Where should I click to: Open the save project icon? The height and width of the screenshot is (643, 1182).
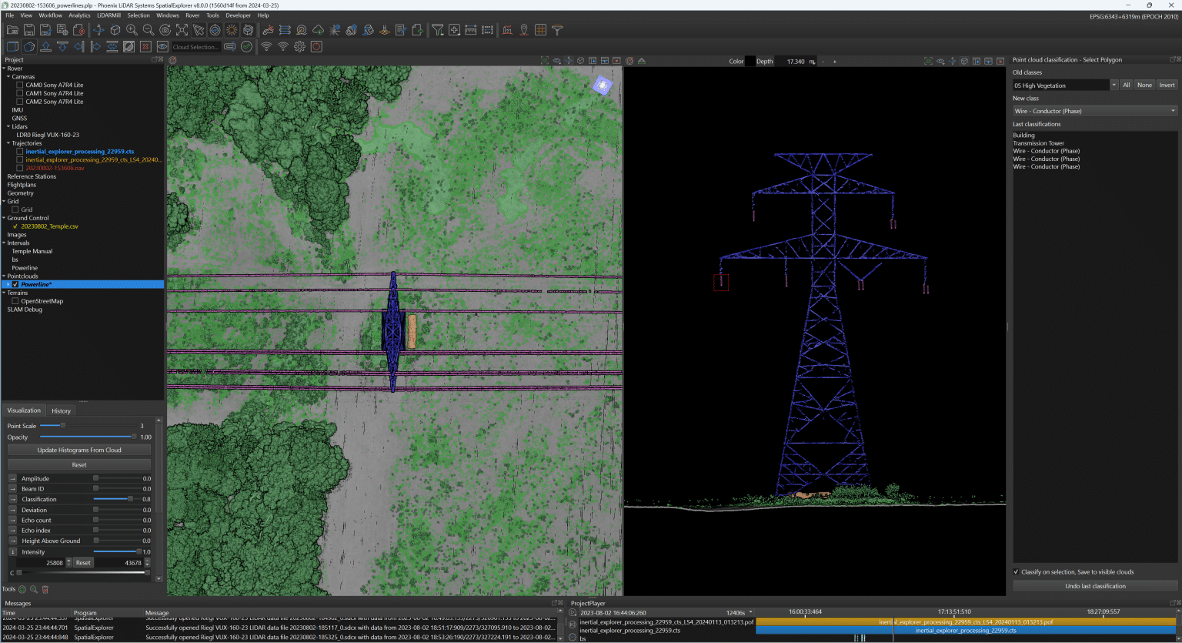pyautogui.click(x=29, y=29)
